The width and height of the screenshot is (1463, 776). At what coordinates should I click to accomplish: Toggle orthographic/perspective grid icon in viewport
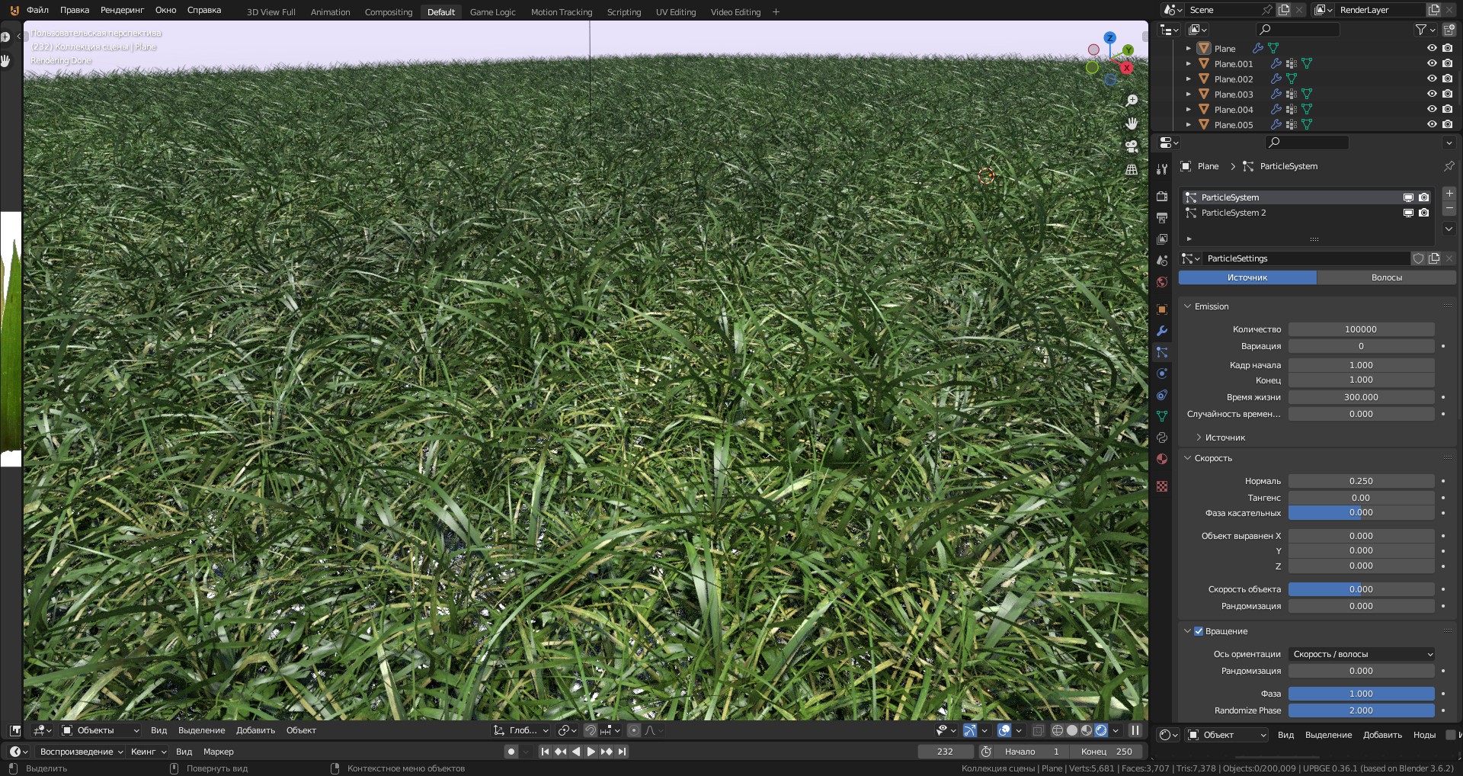(1132, 169)
